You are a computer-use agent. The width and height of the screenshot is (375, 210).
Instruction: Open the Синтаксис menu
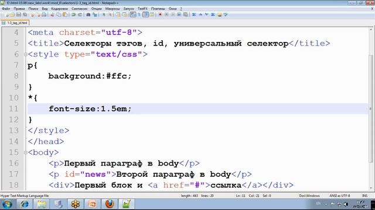[x=80, y=9]
